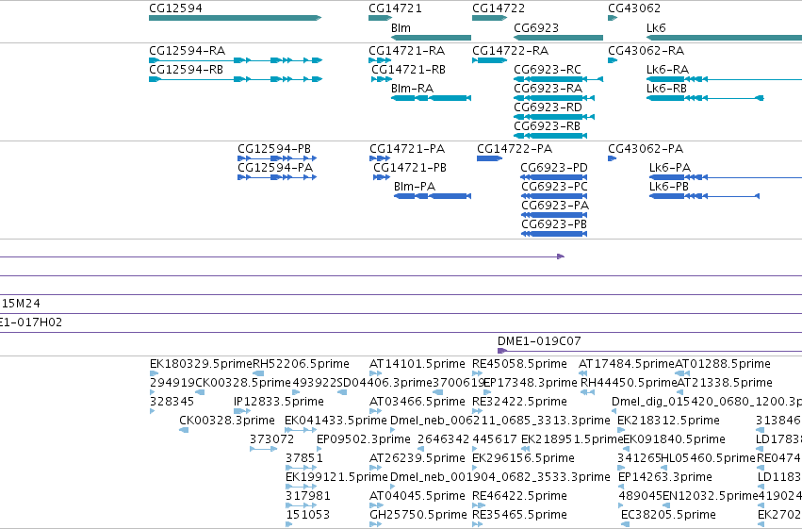This screenshot has width=802, height=529.
Task: Select EST EP17348.3prime
Action: [x=487, y=392]
